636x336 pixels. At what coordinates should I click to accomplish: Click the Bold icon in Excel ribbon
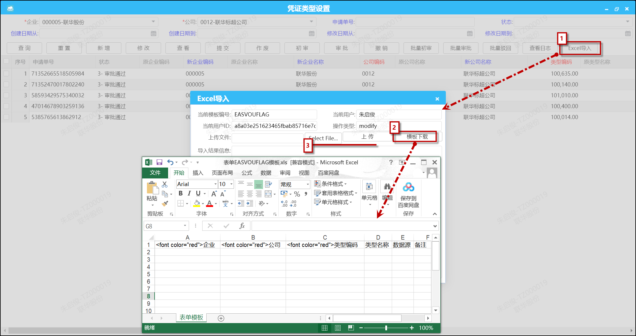[180, 193]
